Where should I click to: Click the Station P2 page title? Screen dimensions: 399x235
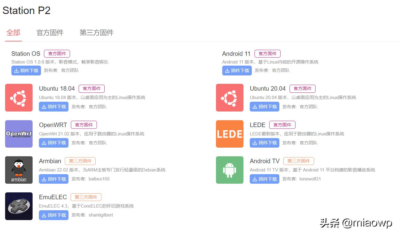click(26, 10)
